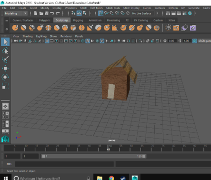
Task: Open the Edit Mesh menu
Action: (97, 8)
